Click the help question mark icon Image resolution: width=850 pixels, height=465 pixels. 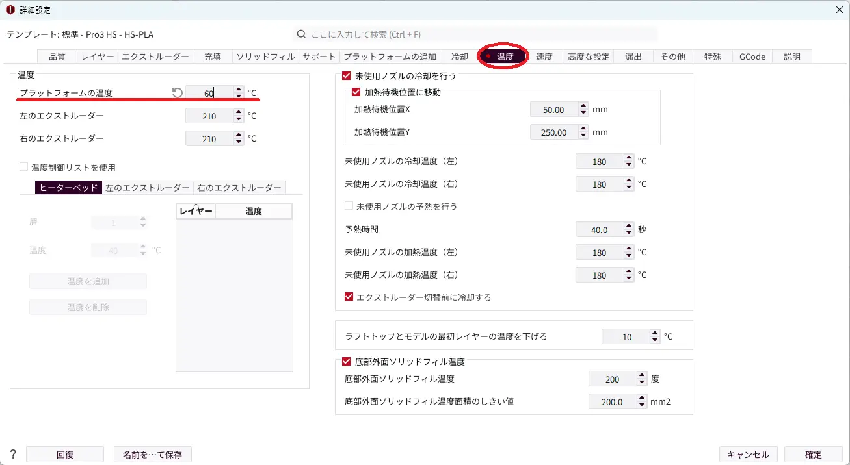click(x=12, y=455)
